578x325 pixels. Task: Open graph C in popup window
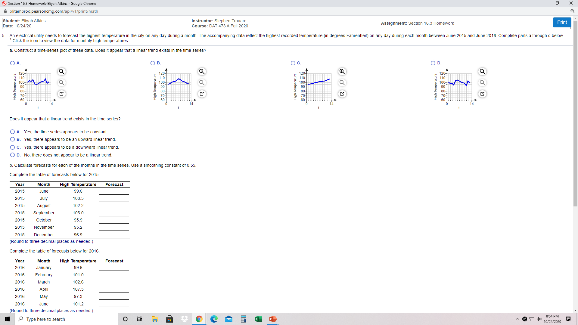342,94
